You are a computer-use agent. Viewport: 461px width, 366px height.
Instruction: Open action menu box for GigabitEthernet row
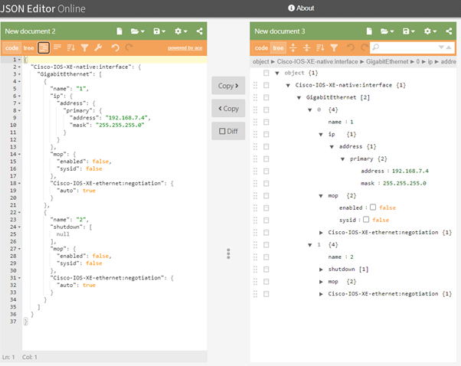[x=266, y=97]
